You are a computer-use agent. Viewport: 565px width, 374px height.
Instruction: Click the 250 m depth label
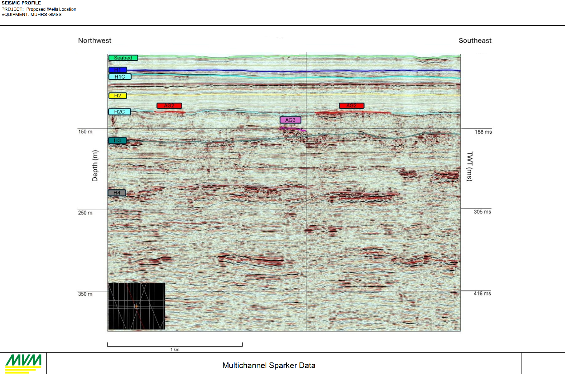coord(85,213)
